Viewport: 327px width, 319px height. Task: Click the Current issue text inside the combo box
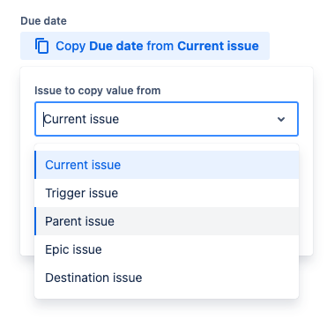pos(81,119)
